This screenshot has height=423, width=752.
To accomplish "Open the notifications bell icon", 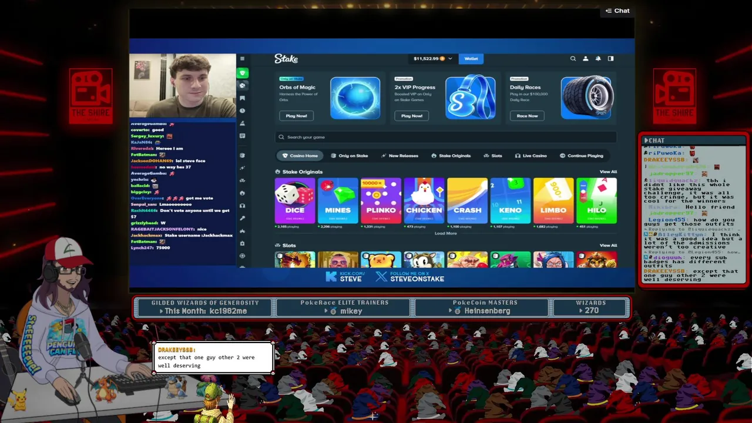I will [x=598, y=59].
